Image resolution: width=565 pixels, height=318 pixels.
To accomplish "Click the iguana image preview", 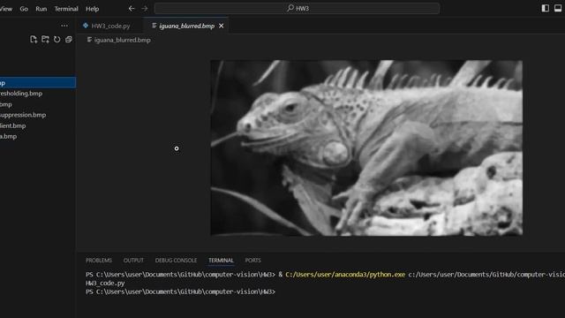I will tap(366, 148).
